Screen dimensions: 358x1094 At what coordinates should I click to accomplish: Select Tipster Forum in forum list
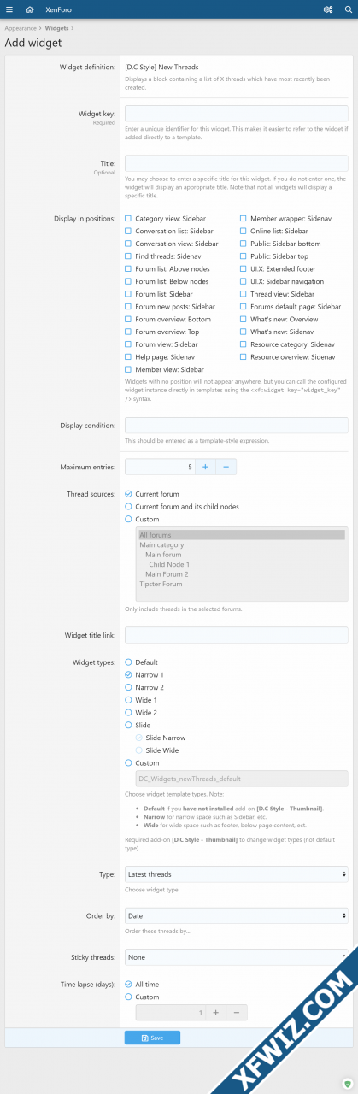[161, 584]
